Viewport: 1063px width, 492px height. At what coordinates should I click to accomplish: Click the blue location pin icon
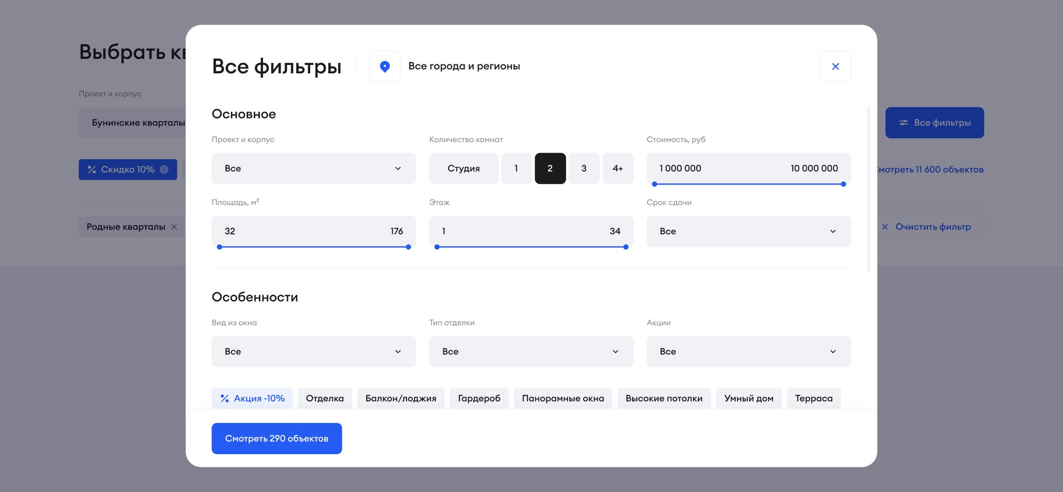click(385, 67)
